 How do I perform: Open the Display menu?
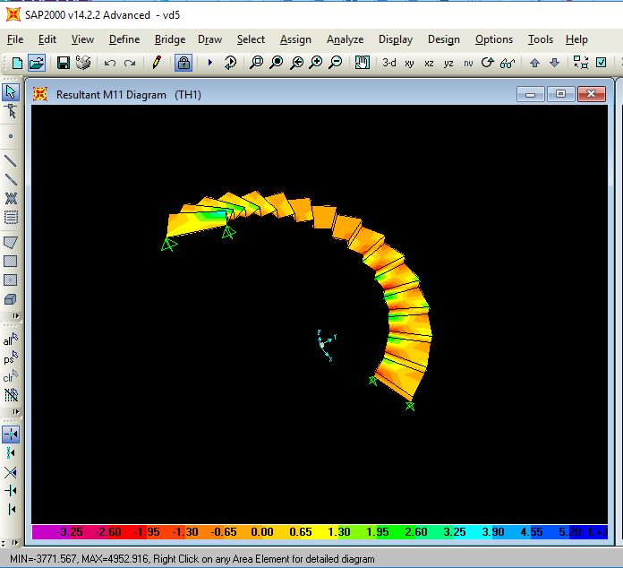(396, 39)
